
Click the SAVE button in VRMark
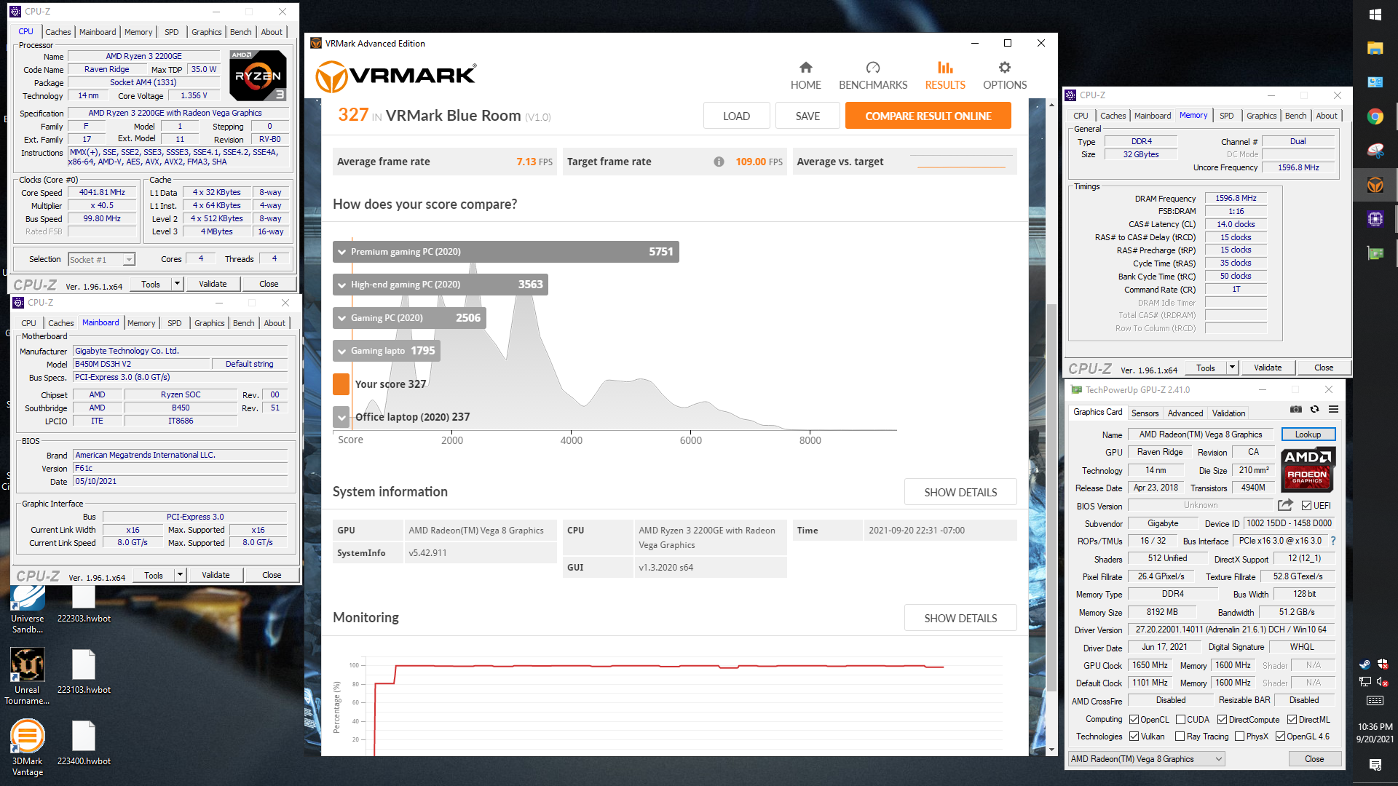(807, 116)
